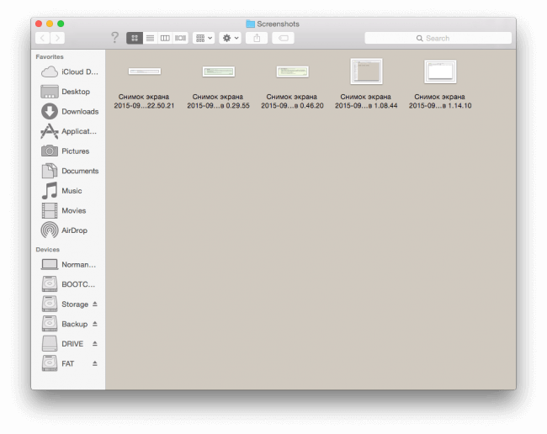
Task: Switch to column view
Action: (x=165, y=38)
